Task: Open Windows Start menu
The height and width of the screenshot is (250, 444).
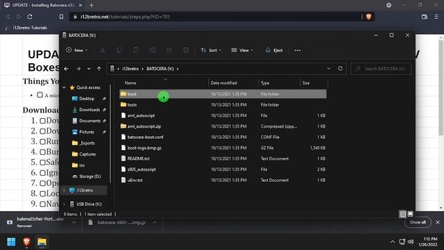Action: 11,242
